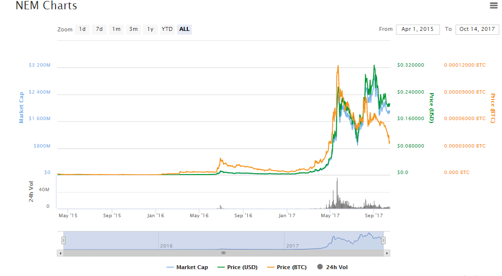The height and width of the screenshot is (276, 502).
Task: Click the $0.080000 price axis label
Action: point(411,146)
